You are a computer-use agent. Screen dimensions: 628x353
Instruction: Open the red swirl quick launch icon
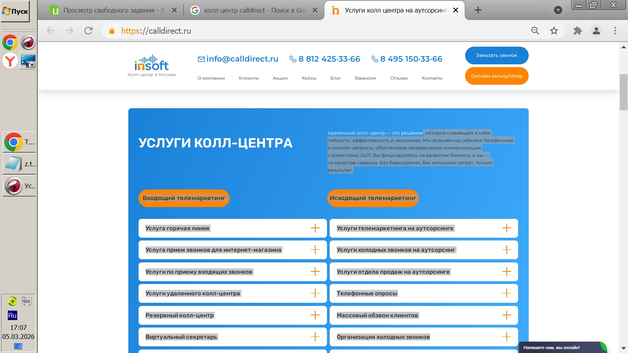28,42
